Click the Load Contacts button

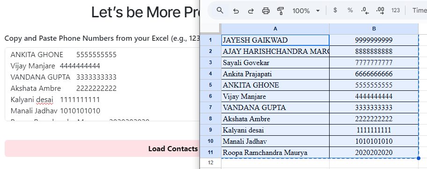click(x=102, y=148)
